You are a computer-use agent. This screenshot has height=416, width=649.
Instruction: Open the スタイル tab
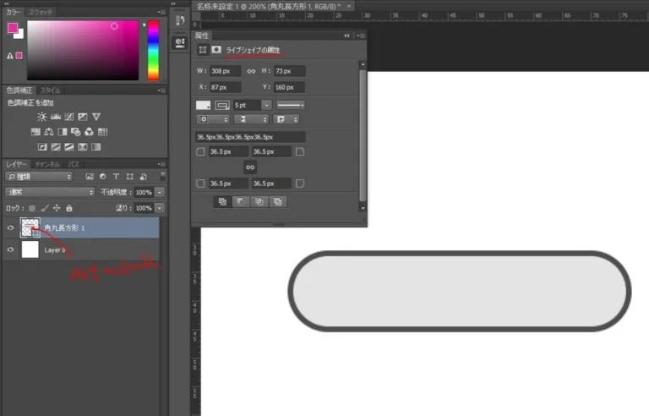click(x=51, y=90)
